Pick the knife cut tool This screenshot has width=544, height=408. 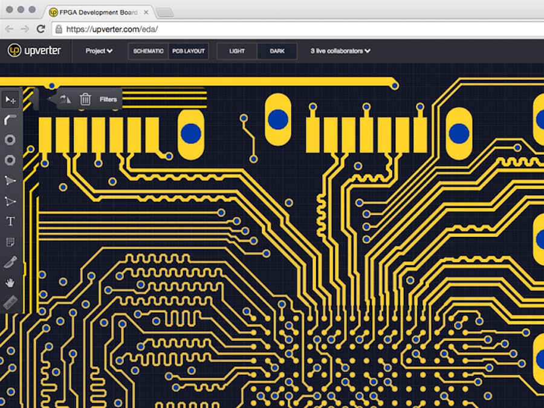click(x=10, y=262)
